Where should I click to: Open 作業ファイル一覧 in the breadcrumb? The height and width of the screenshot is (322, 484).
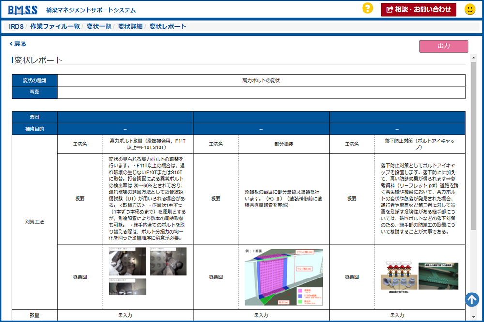(55, 27)
